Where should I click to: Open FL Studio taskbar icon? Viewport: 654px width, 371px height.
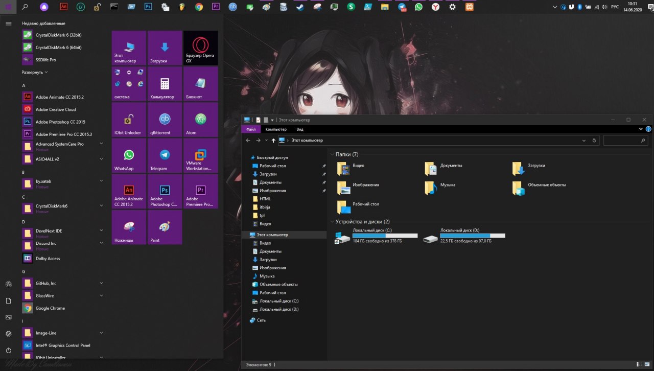click(182, 7)
